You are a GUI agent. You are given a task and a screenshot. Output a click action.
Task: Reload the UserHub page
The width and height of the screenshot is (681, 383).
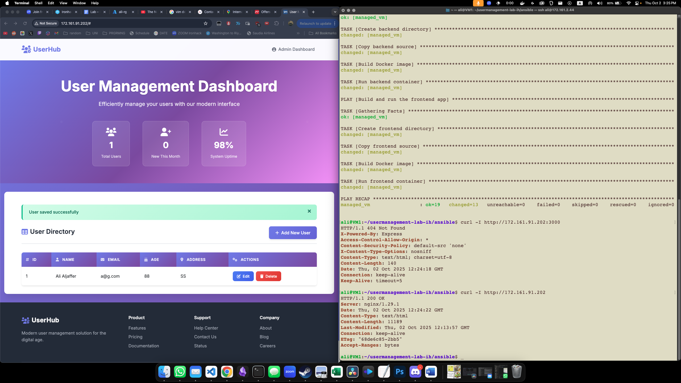click(25, 23)
